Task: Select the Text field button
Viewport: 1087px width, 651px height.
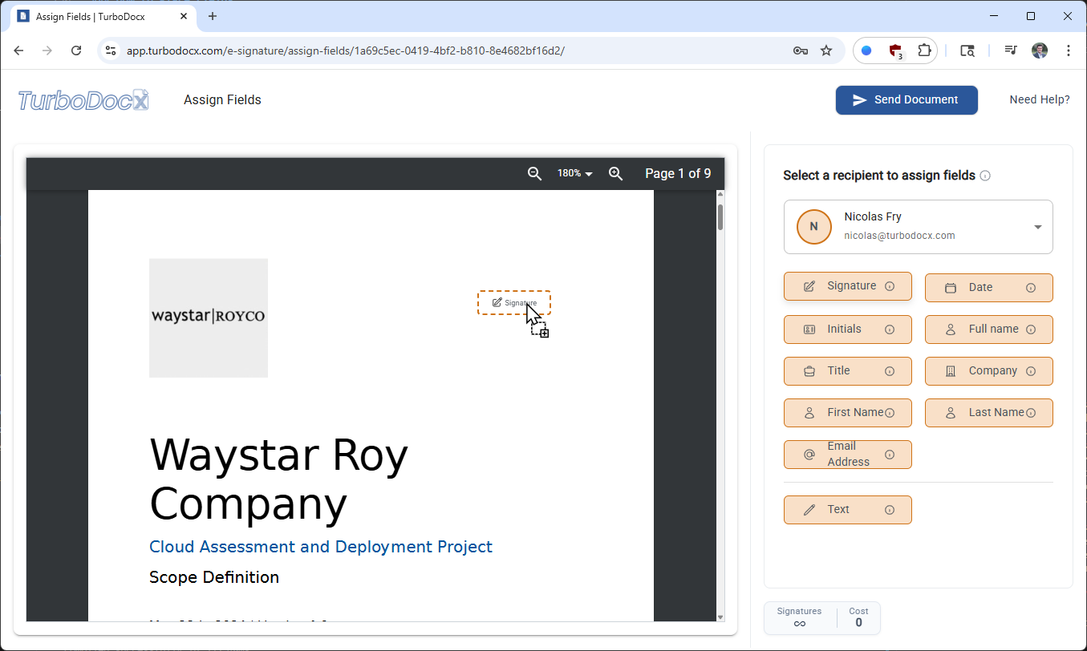Action: coord(848,510)
